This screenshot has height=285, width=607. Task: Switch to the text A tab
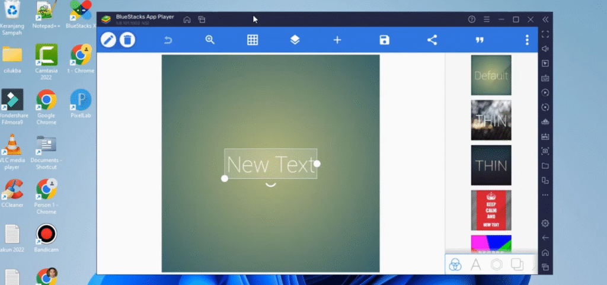point(475,265)
